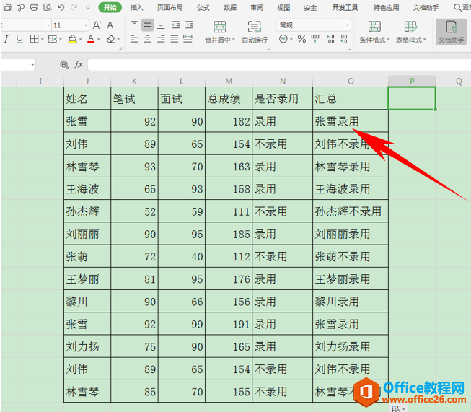Open the Name Box dropdown arrow
Screen dimensions: 471x412
click(x=32, y=65)
